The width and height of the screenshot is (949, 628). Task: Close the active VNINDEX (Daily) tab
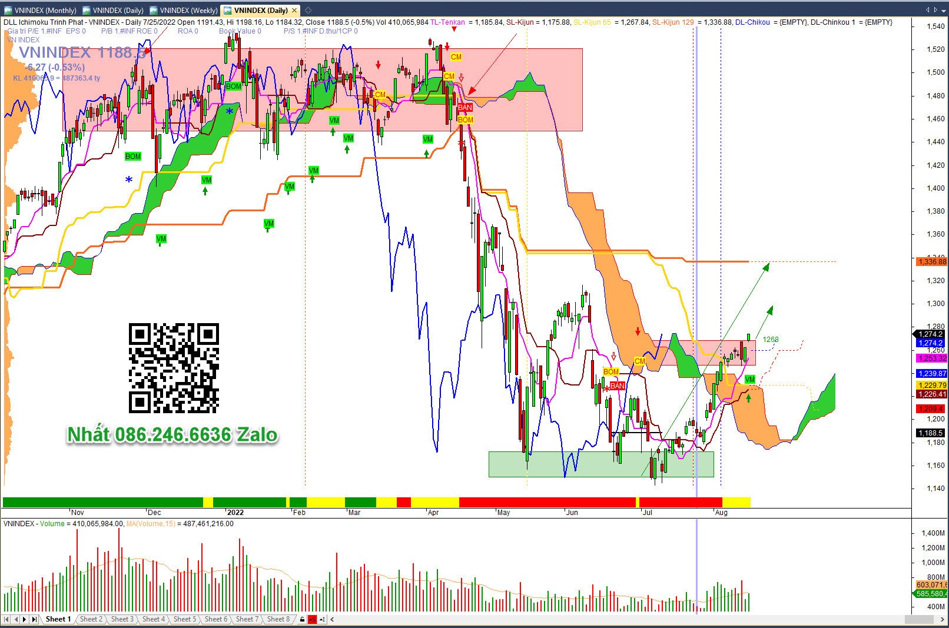(x=294, y=10)
